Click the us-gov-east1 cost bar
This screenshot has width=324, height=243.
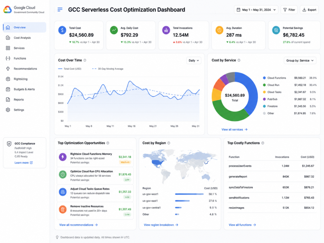182,201
